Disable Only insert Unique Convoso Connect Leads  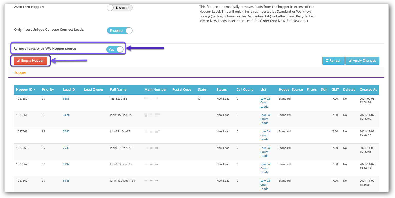[x=120, y=30]
